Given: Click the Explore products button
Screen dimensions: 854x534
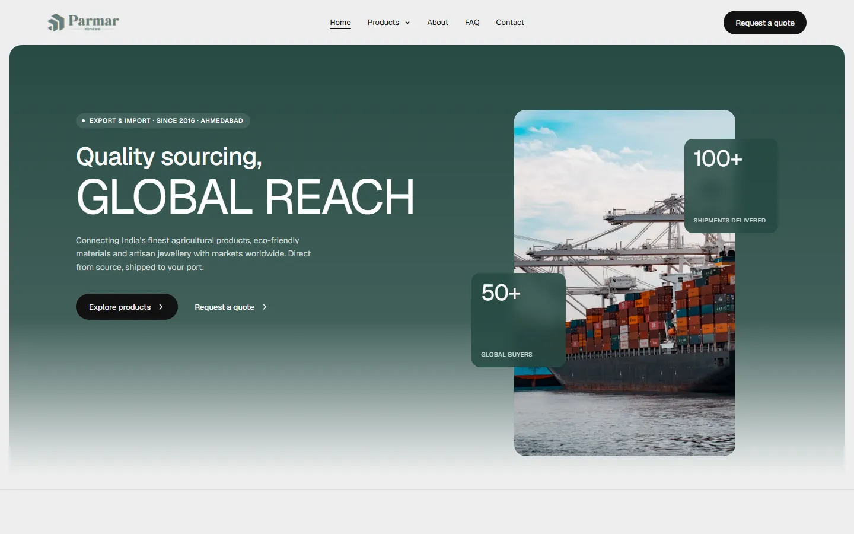Looking at the screenshot, I should (x=127, y=307).
